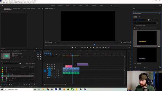
Task: Click the Export Frame camera icon
Action: (x=103, y=48)
